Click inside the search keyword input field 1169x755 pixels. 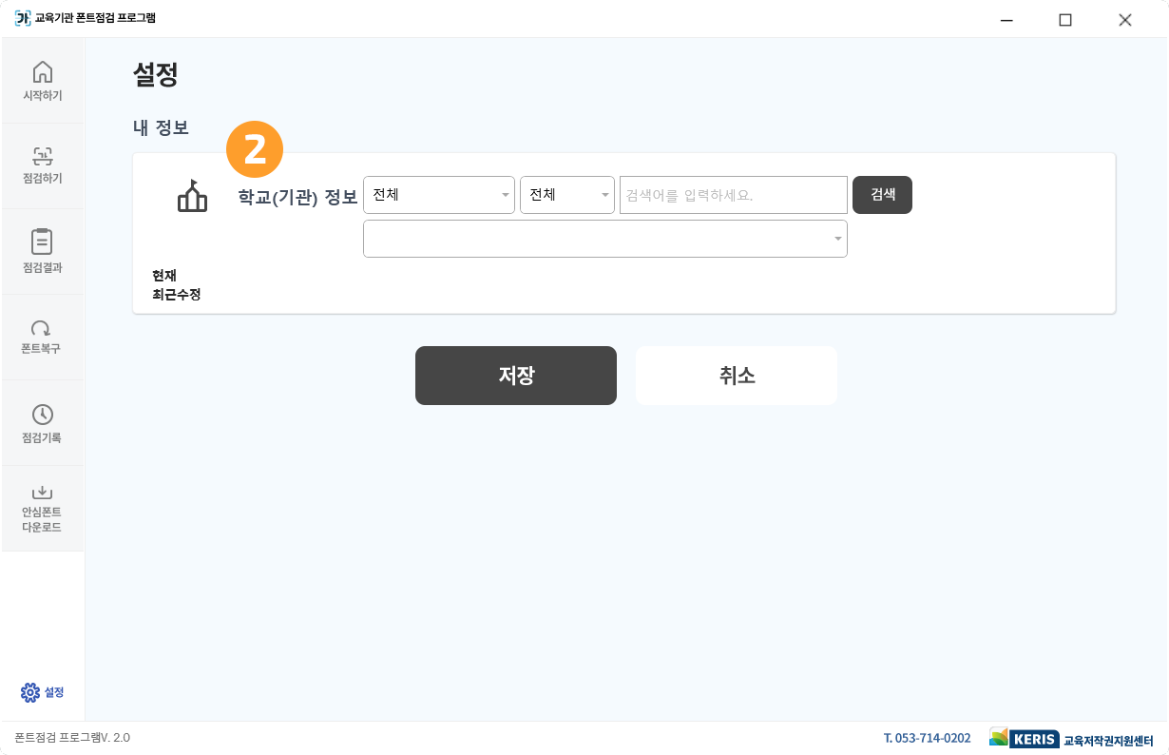733,194
